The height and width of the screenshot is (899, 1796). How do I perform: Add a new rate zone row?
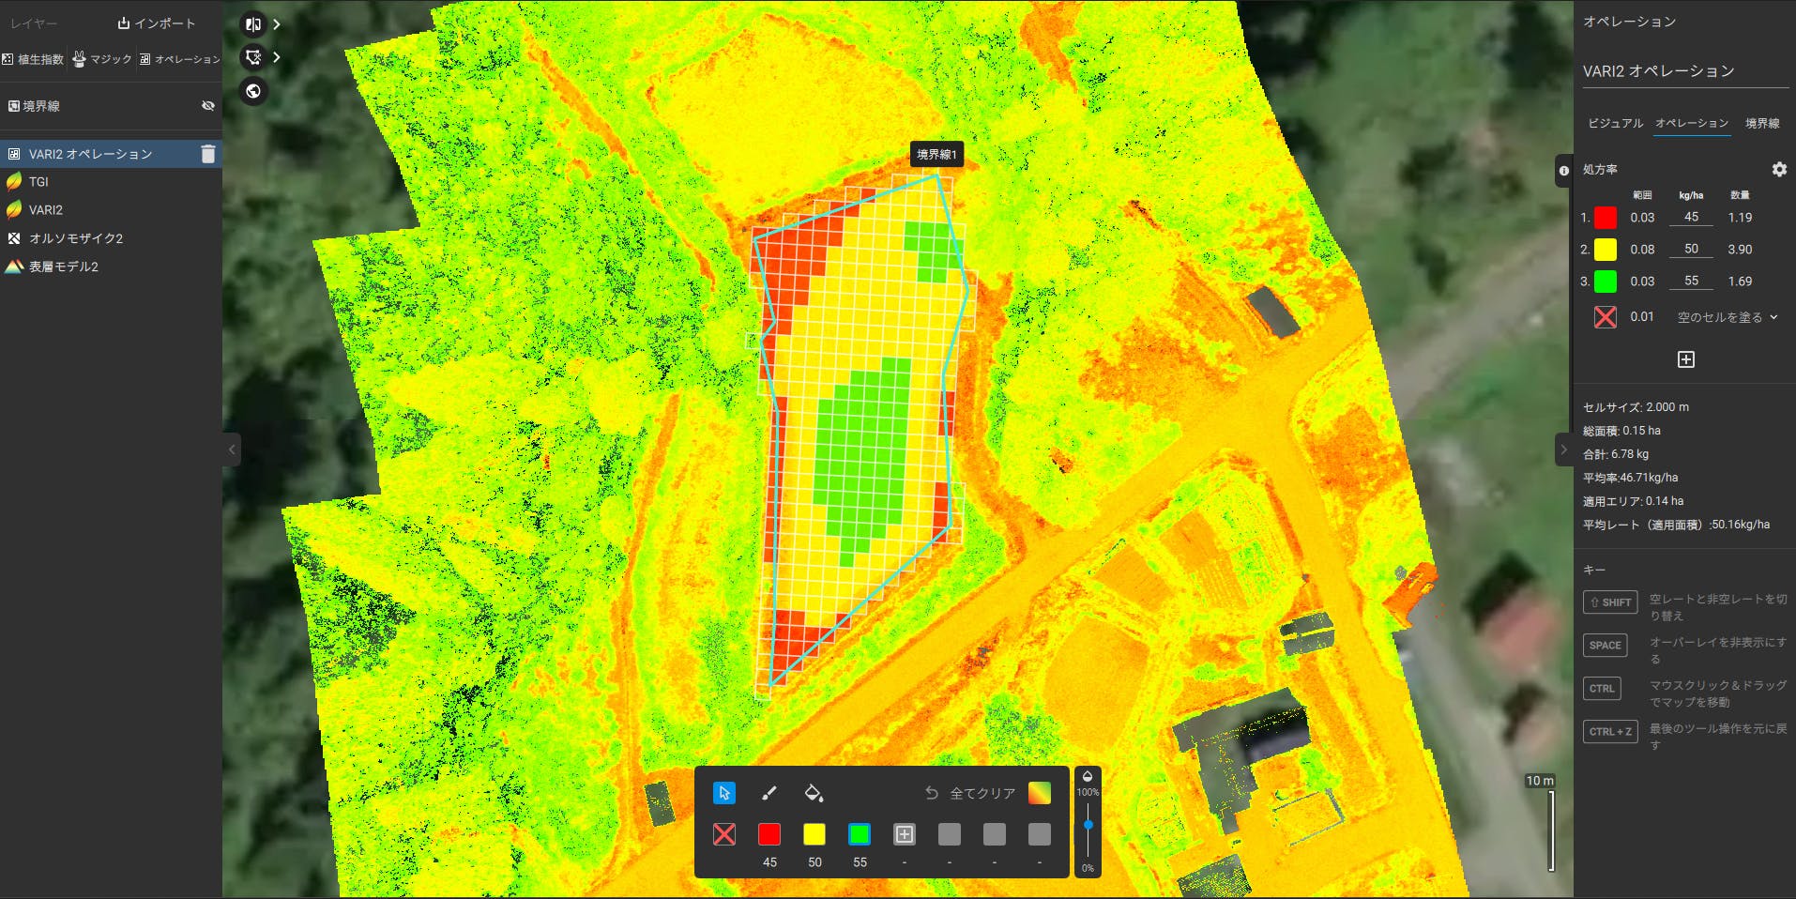(1685, 359)
